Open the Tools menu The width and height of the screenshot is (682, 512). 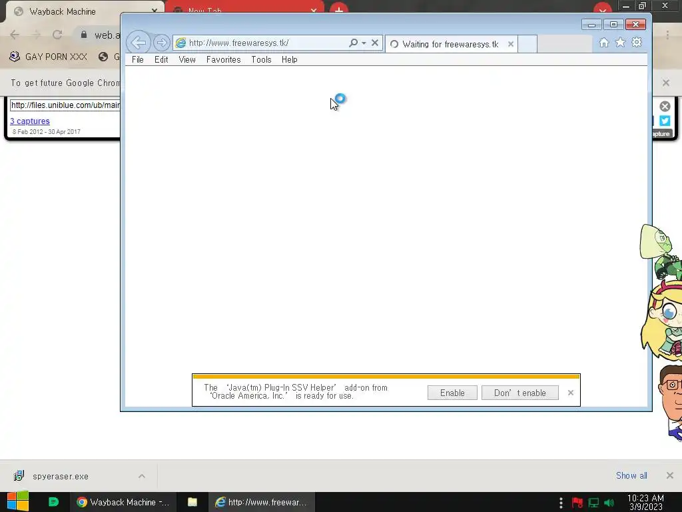(x=261, y=59)
